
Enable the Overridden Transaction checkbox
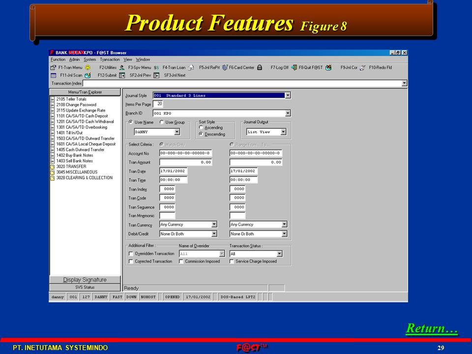point(131,254)
